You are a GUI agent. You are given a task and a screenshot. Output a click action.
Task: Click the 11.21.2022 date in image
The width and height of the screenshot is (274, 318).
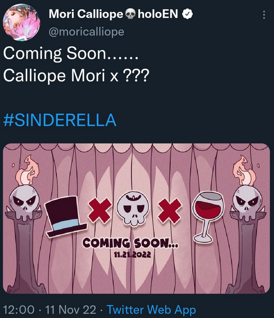tap(132, 254)
